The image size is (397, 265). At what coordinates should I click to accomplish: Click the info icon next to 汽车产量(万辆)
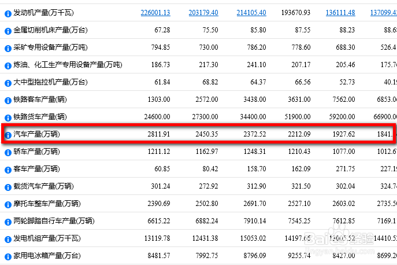click(8, 135)
